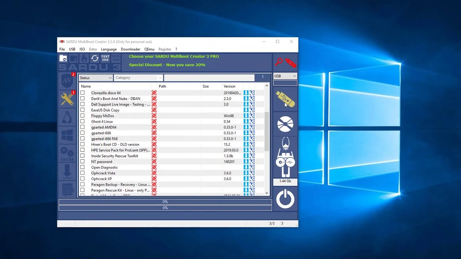Enable the Darik's Boot And Nuke entry
This screenshot has width=461, height=259.
point(82,98)
